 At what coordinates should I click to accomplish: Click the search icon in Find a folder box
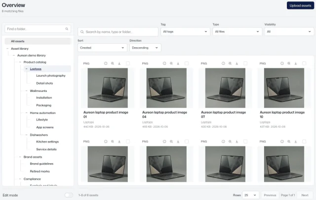(67, 29)
